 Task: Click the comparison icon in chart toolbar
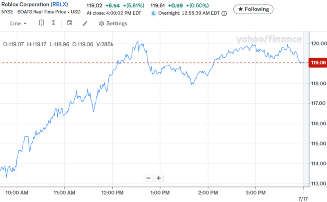tap(41, 23)
